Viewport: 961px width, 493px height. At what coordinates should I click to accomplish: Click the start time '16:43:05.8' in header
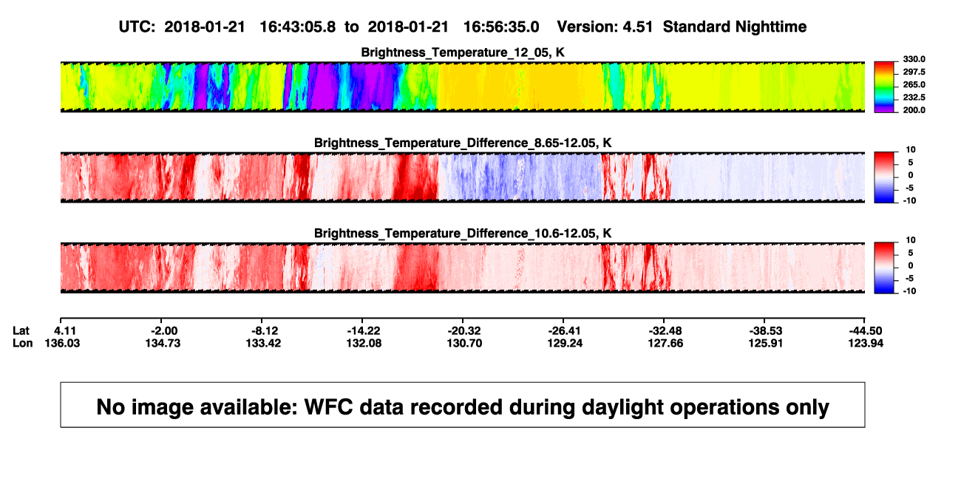[297, 27]
